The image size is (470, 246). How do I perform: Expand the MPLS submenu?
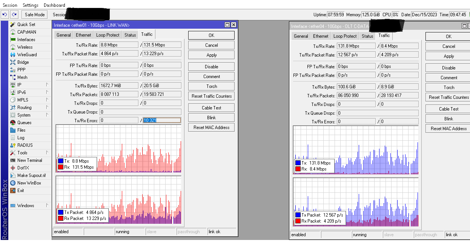pyautogui.click(x=30, y=100)
